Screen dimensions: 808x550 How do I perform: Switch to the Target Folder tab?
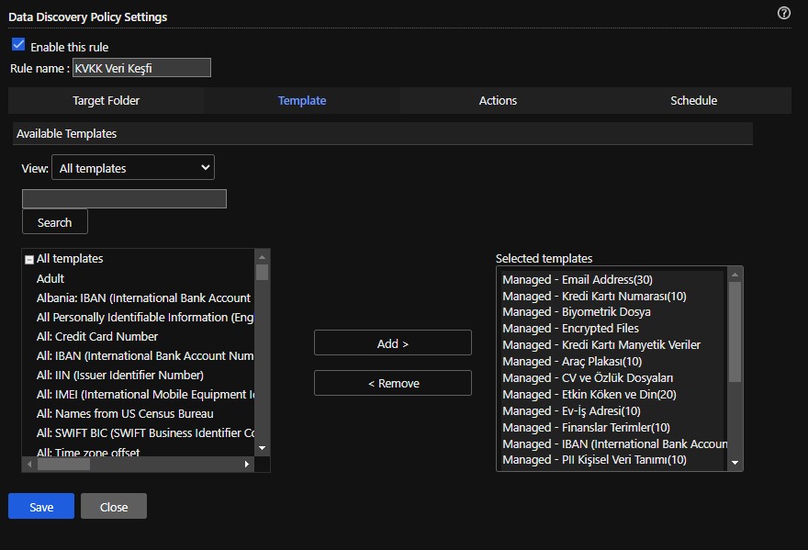[106, 101]
